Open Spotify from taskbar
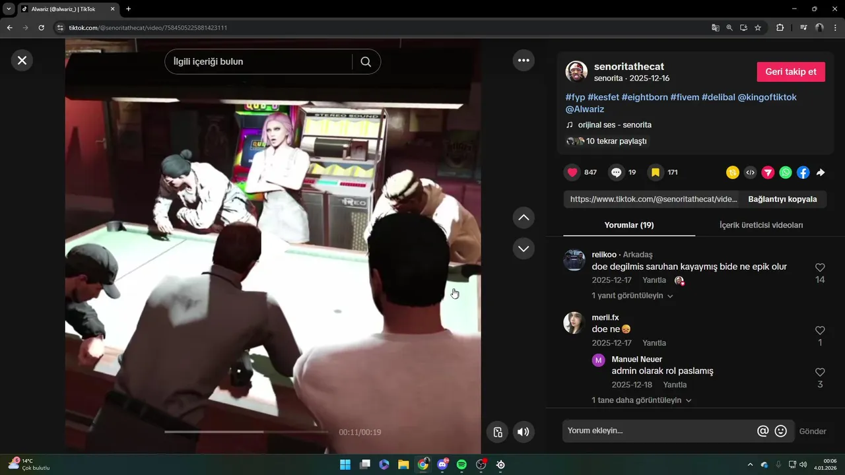Image resolution: width=845 pixels, height=475 pixels. tap(461, 464)
